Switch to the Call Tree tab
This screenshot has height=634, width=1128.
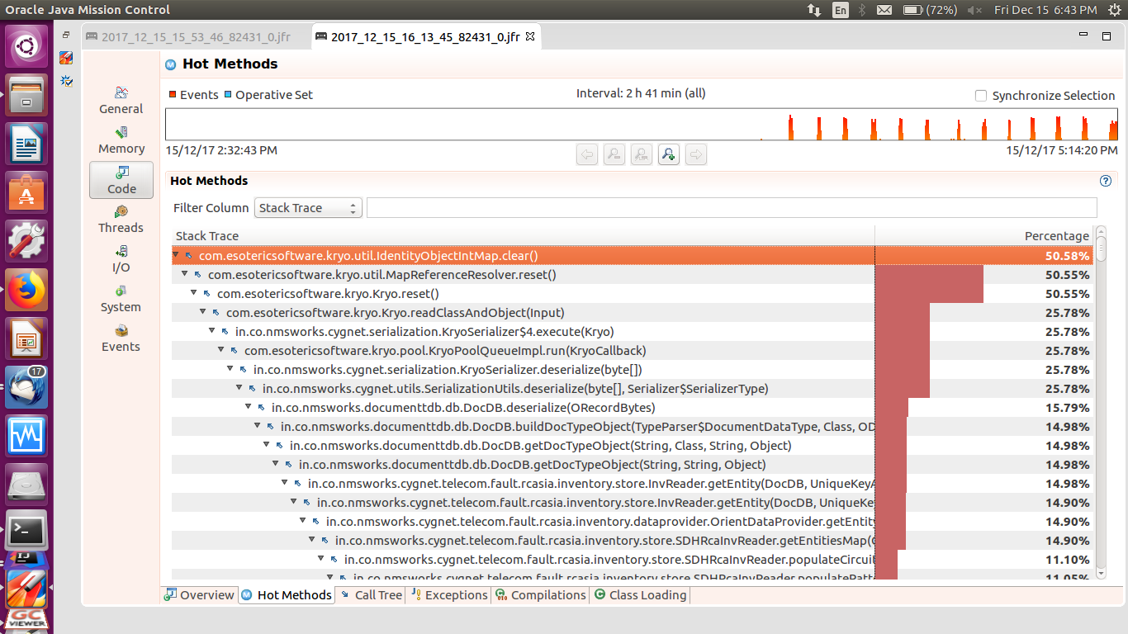coord(376,594)
